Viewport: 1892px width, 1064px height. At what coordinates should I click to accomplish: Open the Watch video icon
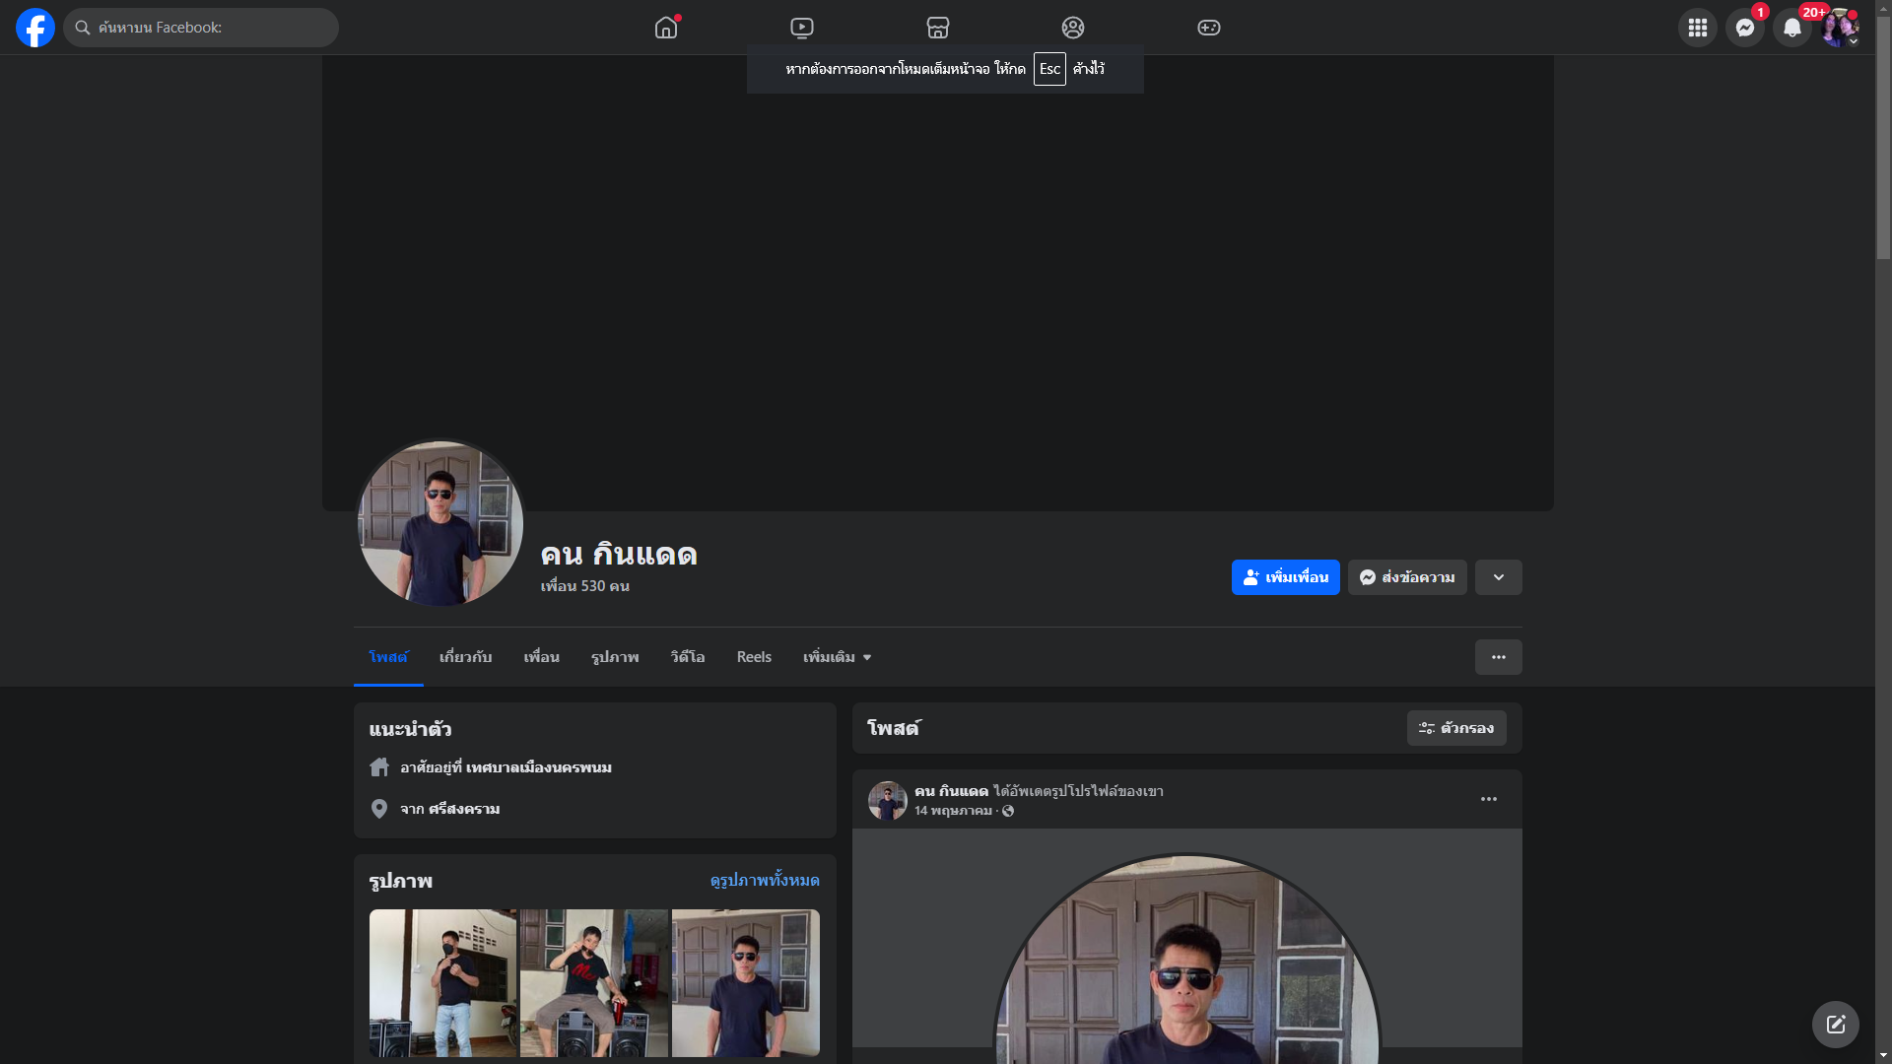click(802, 28)
